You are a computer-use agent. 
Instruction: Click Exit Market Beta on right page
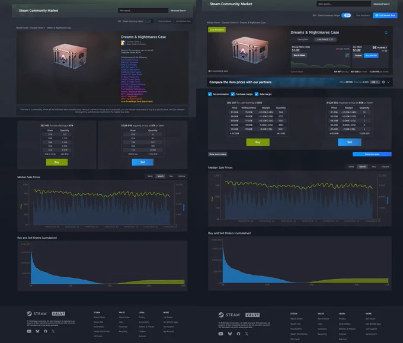pyautogui.click(x=385, y=15)
